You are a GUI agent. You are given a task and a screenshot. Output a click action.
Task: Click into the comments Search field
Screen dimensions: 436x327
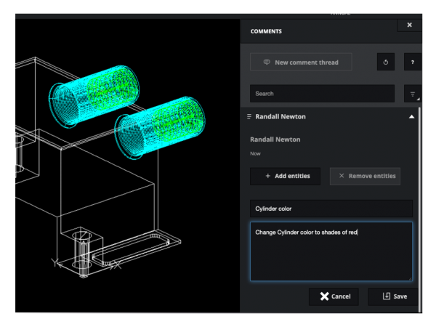[322, 94]
